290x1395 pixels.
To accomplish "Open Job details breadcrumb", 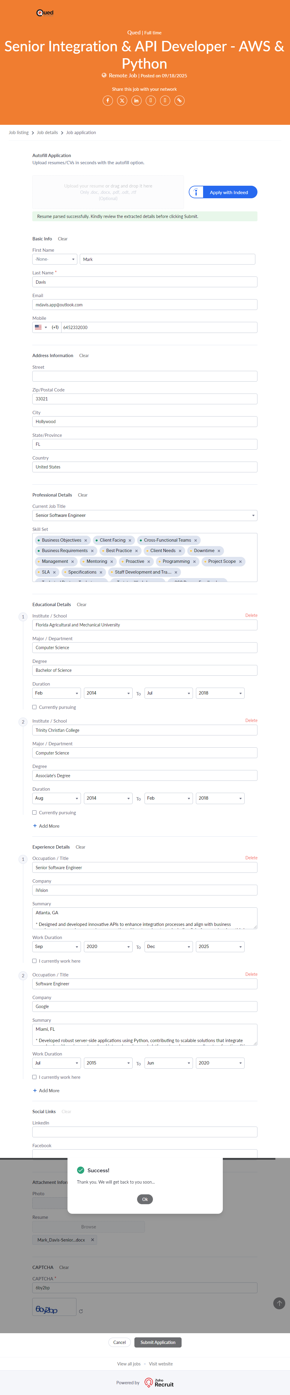I will click(47, 133).
